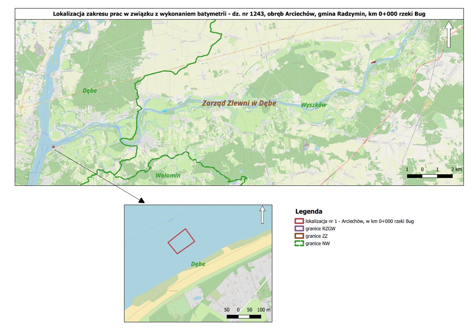Viewport: 476px width, 333px height.
Task: Click the red location marker at the leader line's start
Action: (x=53, y=147)
